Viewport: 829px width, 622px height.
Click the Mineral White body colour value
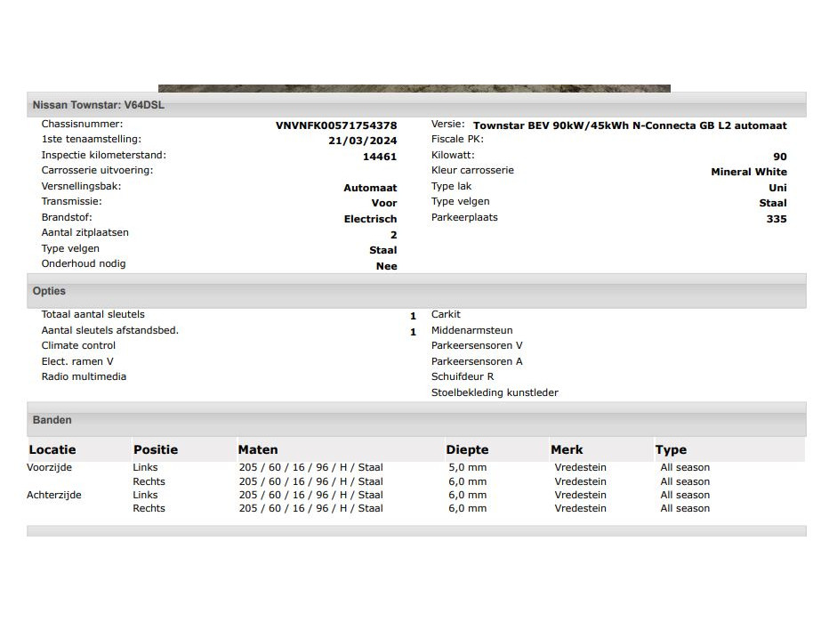coord(748,172)
